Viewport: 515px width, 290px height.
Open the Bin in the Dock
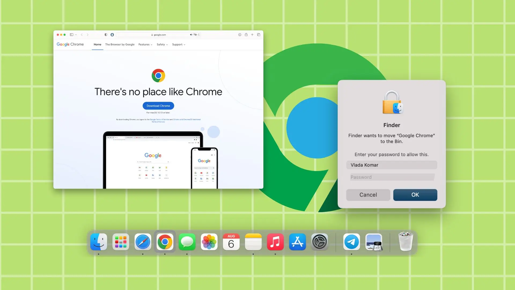406,242
